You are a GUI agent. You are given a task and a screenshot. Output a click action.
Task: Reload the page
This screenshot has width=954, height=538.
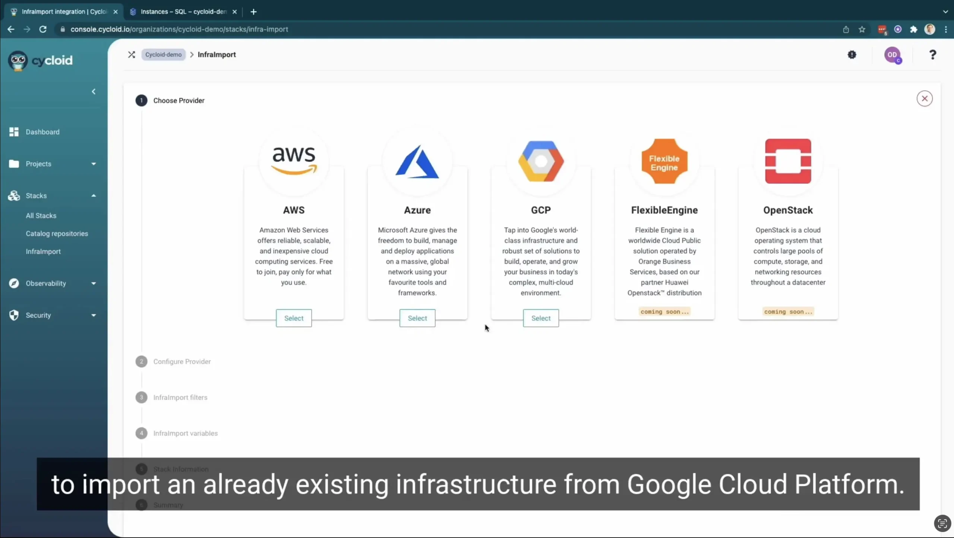43,29
